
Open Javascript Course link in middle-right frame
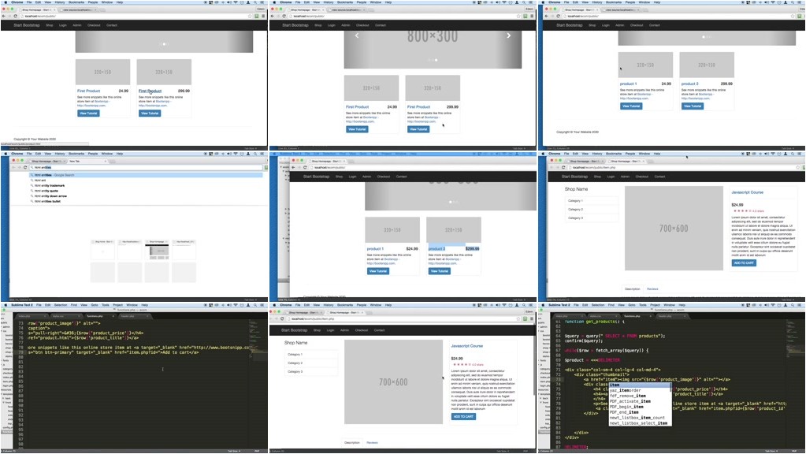(x=748, y=192)
